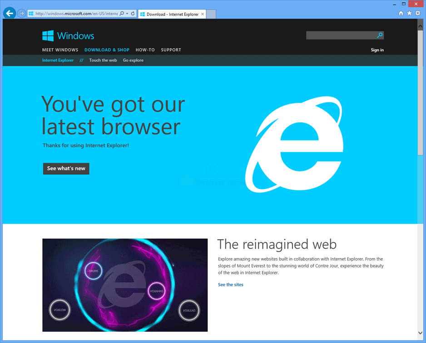Click the address bar Windows favicon

[x=31, y=13]
